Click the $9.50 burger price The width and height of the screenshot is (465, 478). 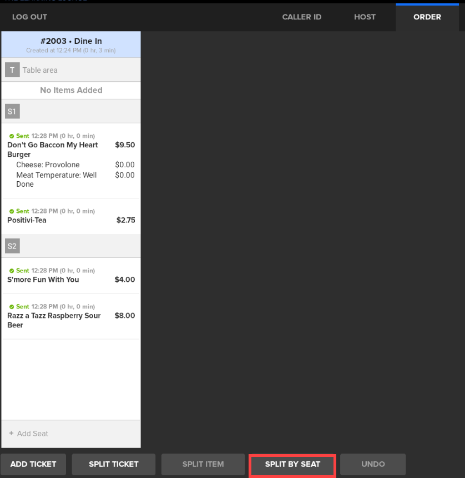pos(125,145)
